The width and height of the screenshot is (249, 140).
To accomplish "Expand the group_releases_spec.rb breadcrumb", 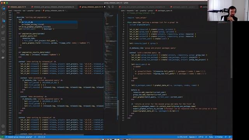I will [54, 10].
